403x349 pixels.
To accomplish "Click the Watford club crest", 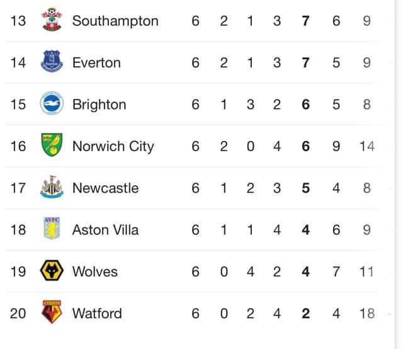I will (x=52, y=312).
